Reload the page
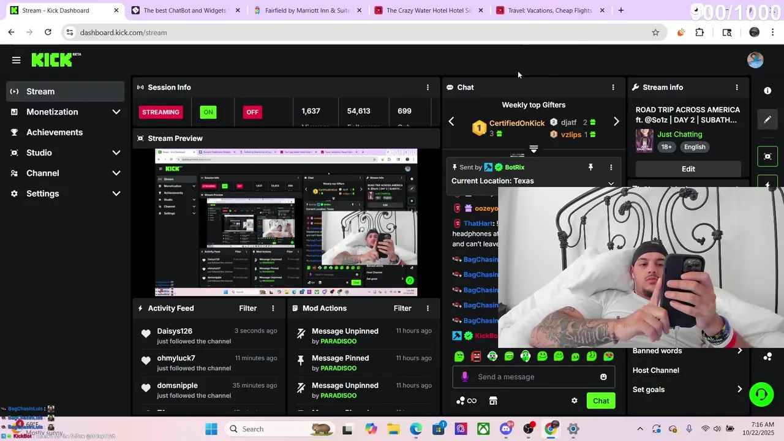 pyautogui.click(x=48, y=32)
